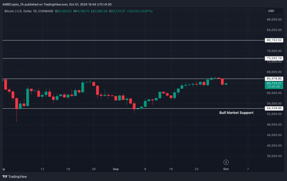Click the 26 date label on time axis
This screenshot has width=287, height=181.
coord(94,169)
